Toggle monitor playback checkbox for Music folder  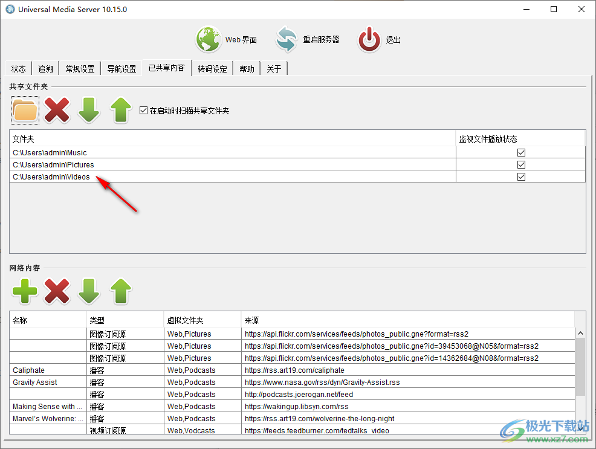pos(521,153)
